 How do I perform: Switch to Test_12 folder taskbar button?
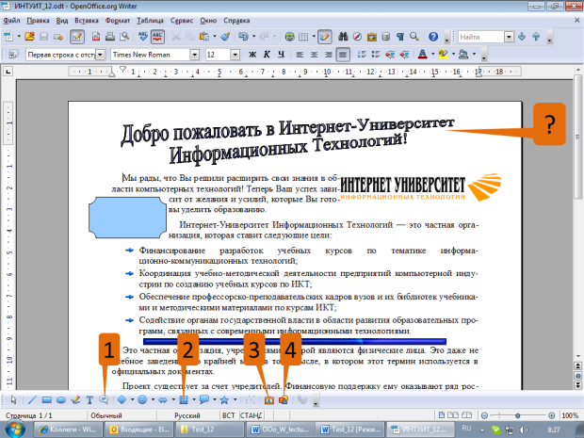pyautogui.click(x=210, y=430)
